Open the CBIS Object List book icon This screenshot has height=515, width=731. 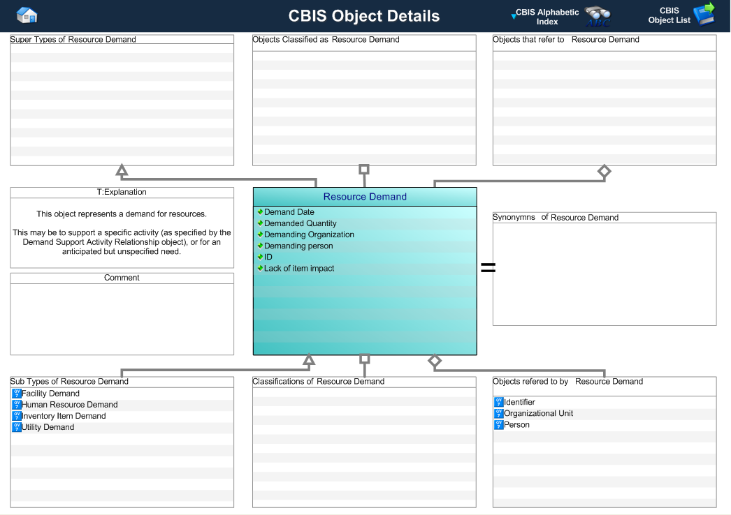click(704, 14)
